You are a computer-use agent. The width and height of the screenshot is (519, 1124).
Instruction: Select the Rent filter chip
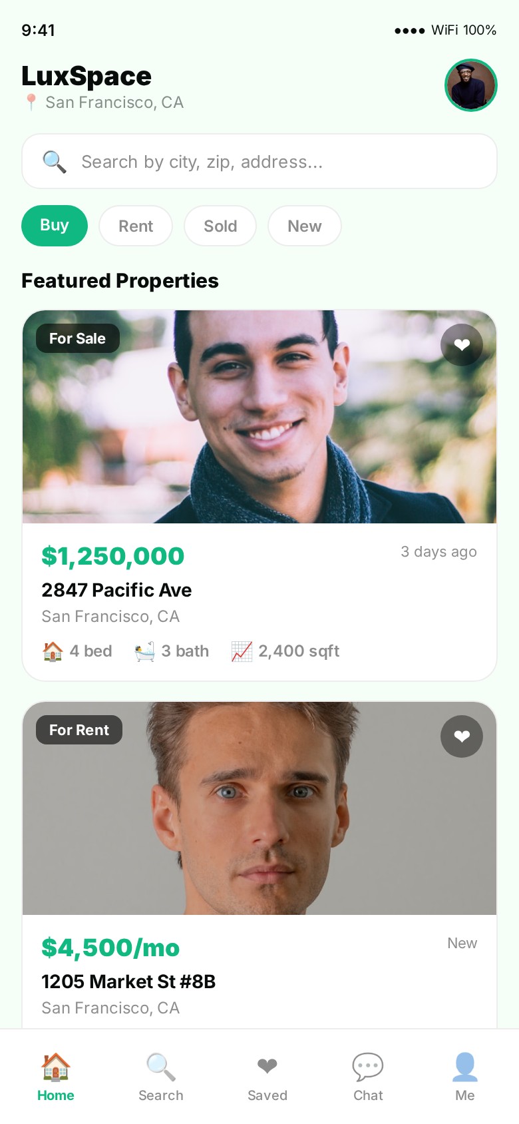click(136, 226)
